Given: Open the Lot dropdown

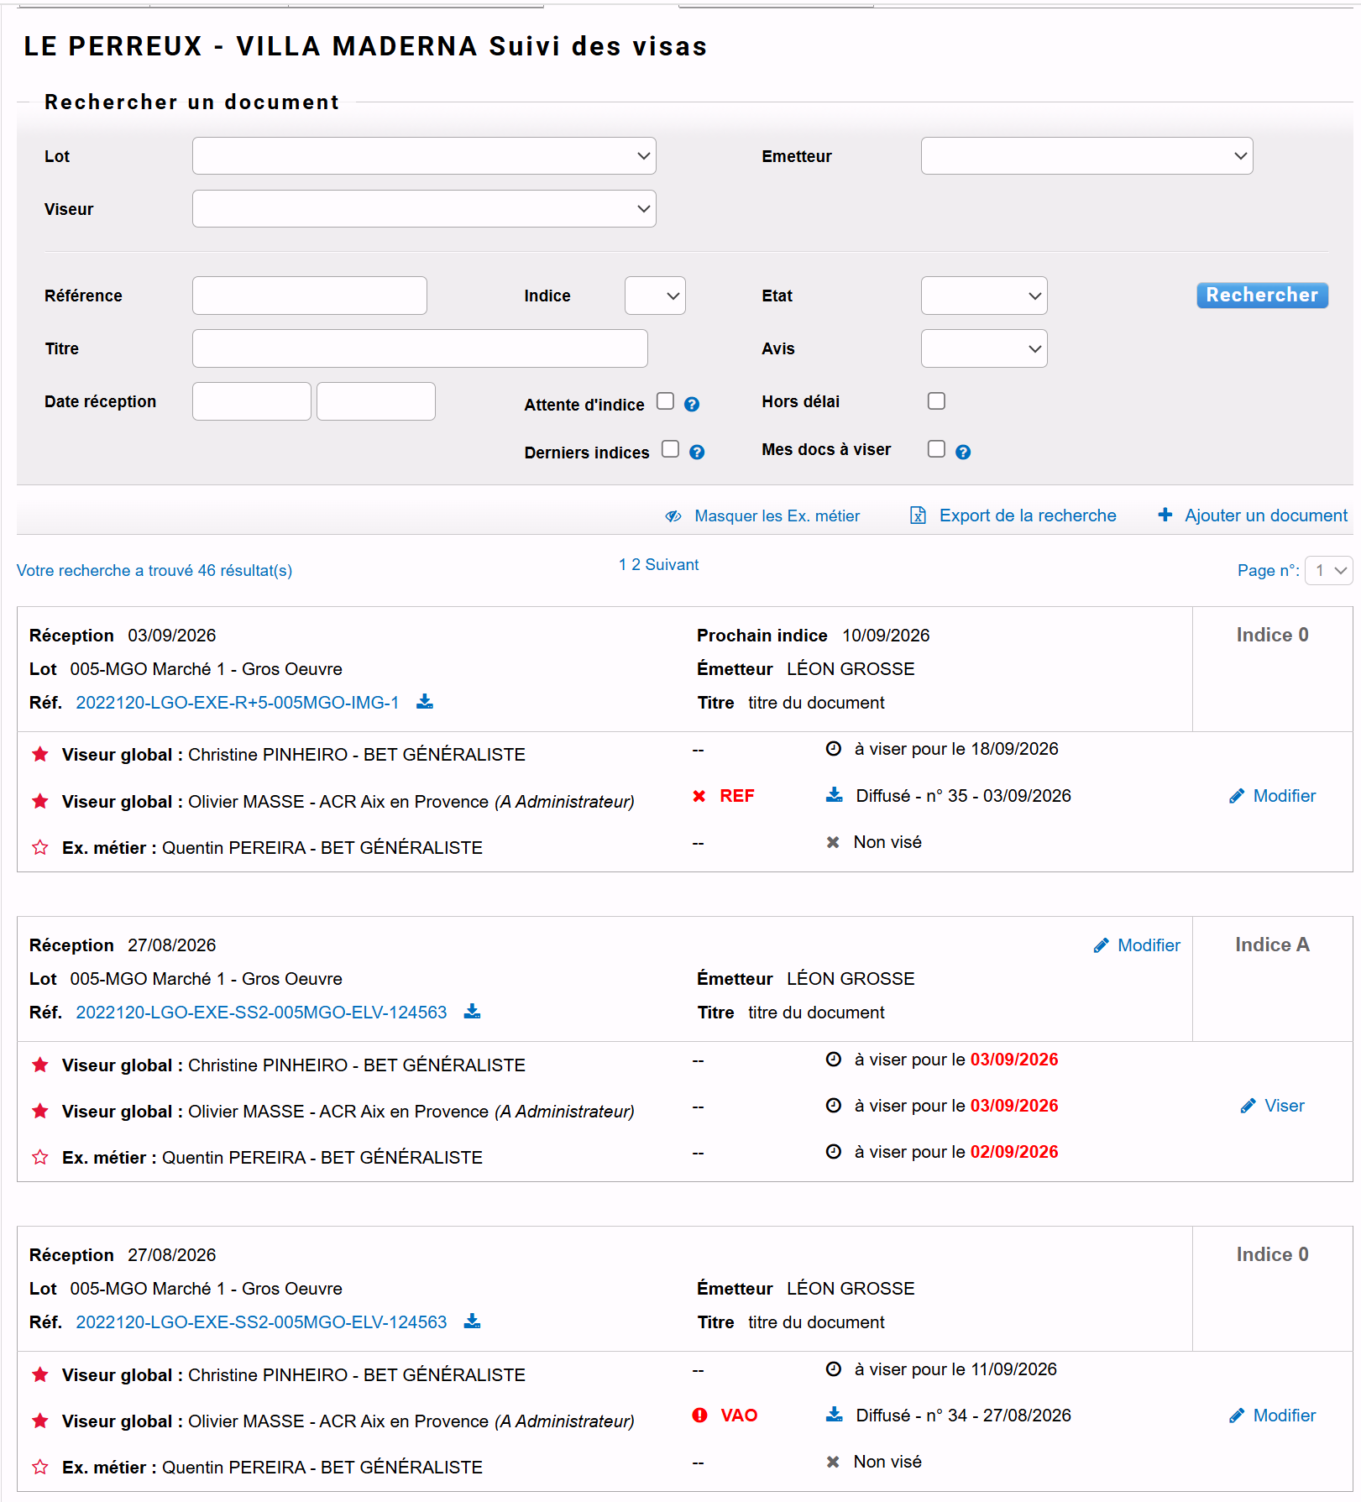Looking at the screenshot, I should (x=424, y=156).
